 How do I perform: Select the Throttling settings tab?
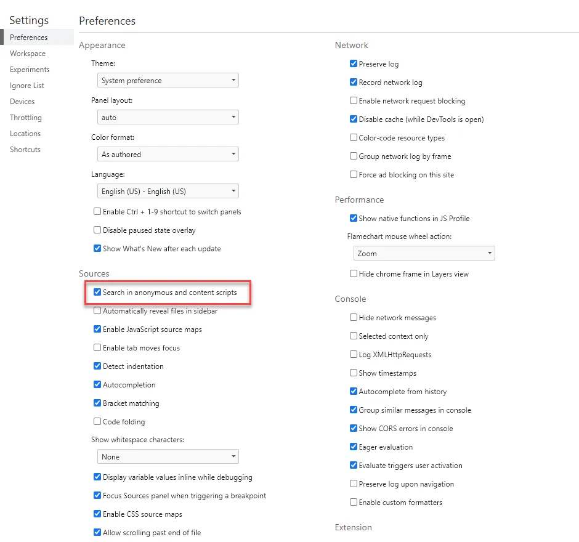click(26, 118)
